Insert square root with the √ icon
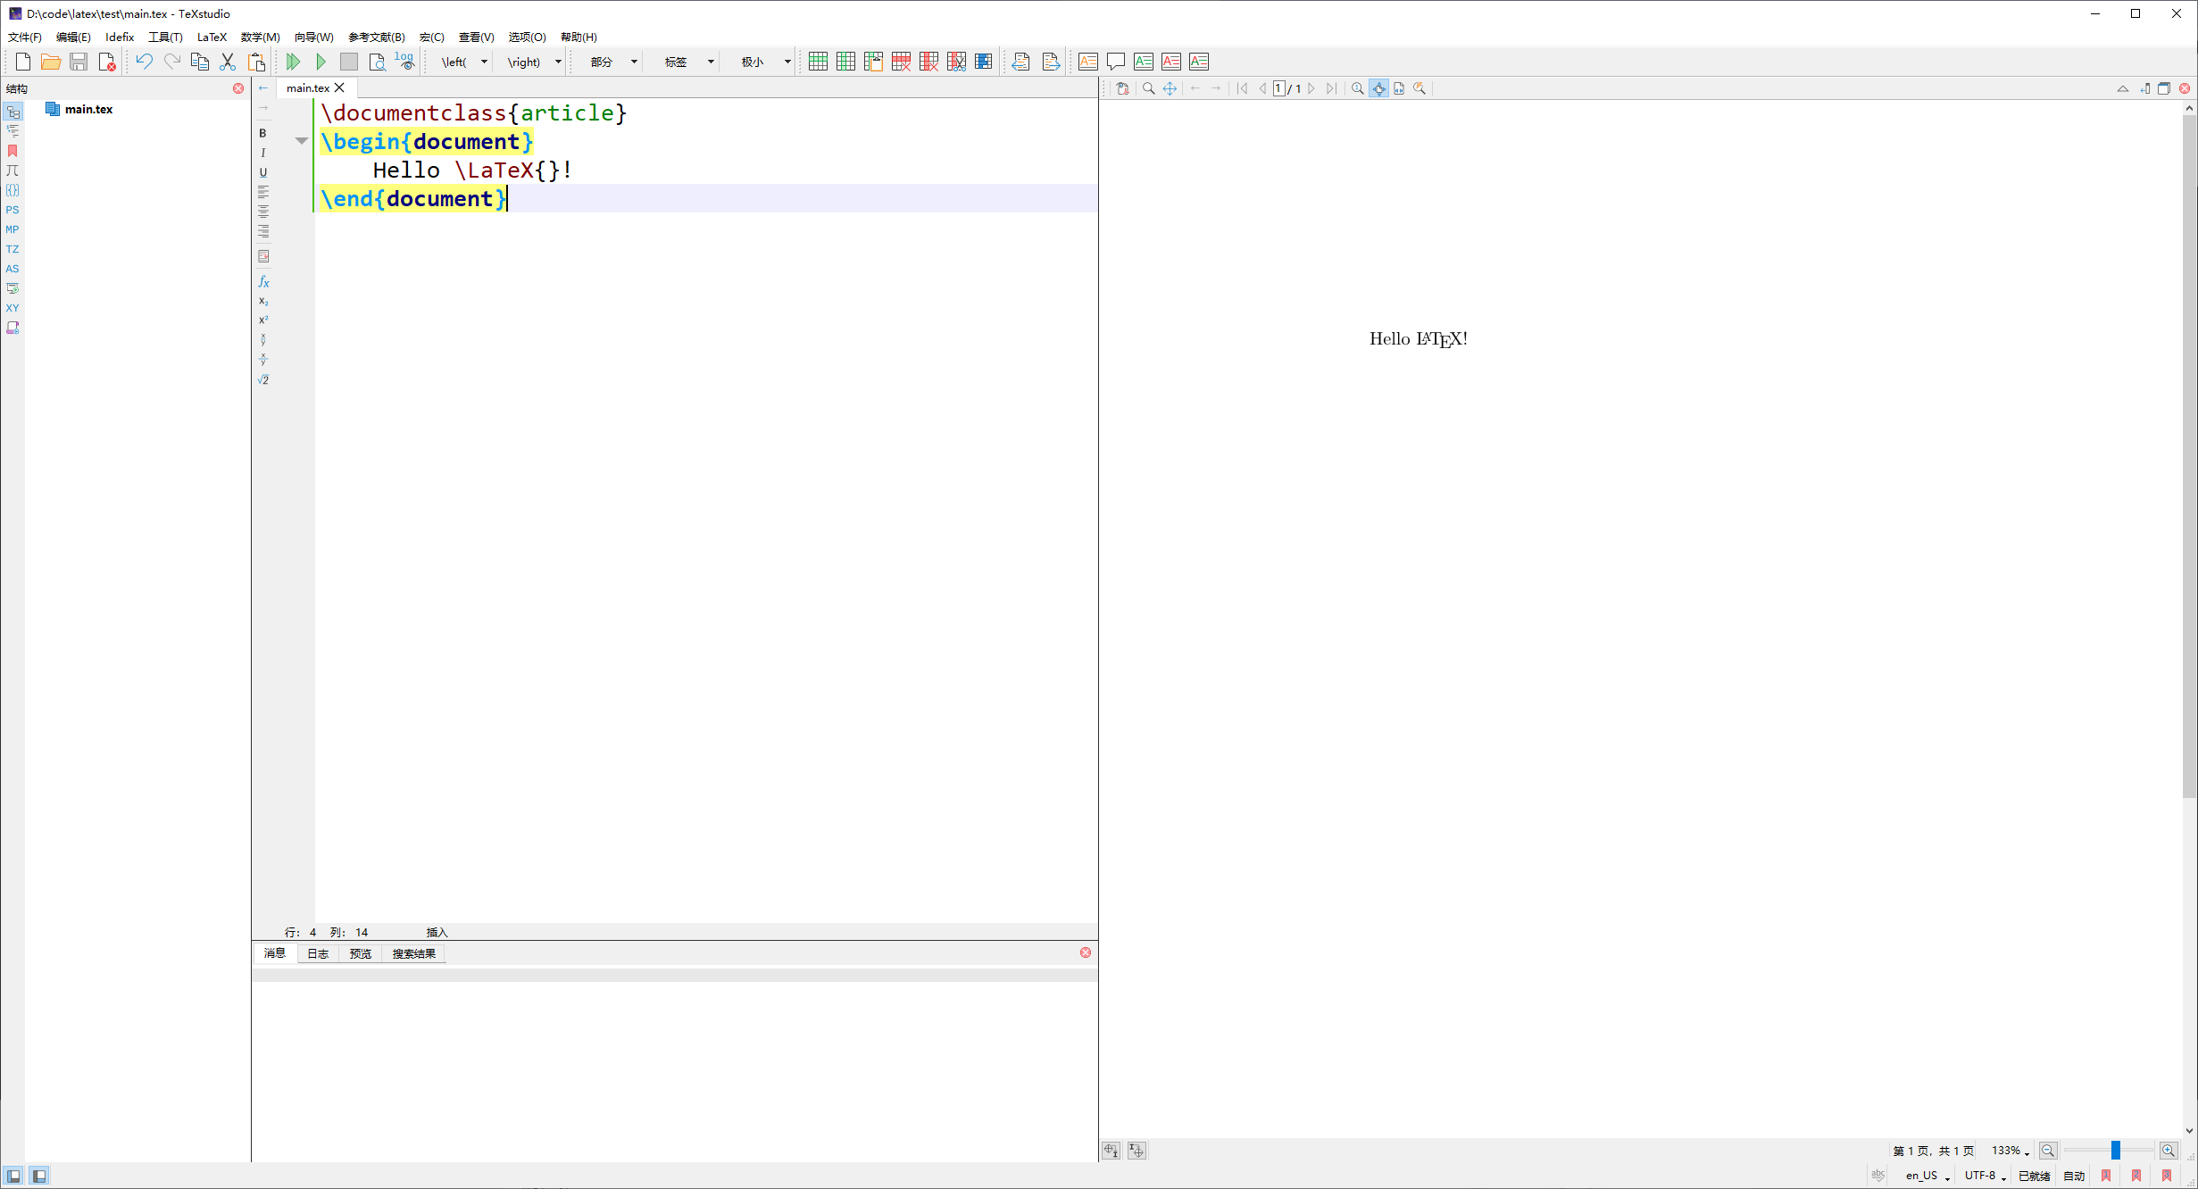The width and height of the screenshot is (2198, 1189). pos(263,379)
